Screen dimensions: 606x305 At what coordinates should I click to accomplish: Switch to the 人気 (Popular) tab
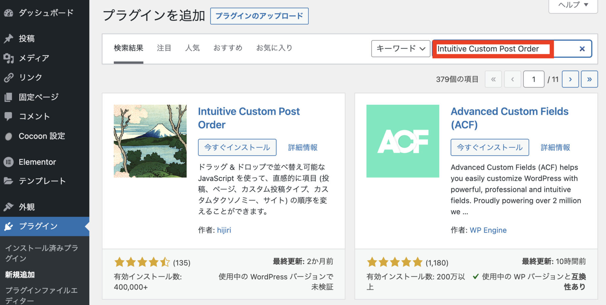[193, 48]
